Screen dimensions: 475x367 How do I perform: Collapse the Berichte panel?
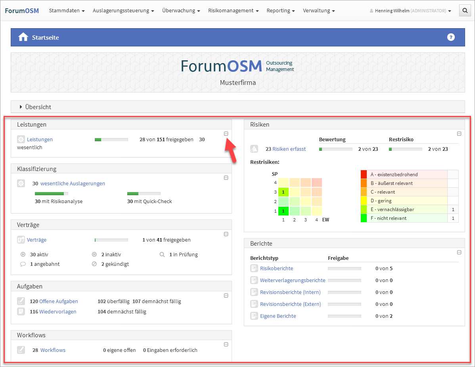pyautogui.click(x=459, y=252)
